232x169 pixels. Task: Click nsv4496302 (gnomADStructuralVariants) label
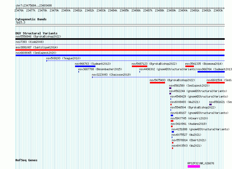(x=168, y=69)
